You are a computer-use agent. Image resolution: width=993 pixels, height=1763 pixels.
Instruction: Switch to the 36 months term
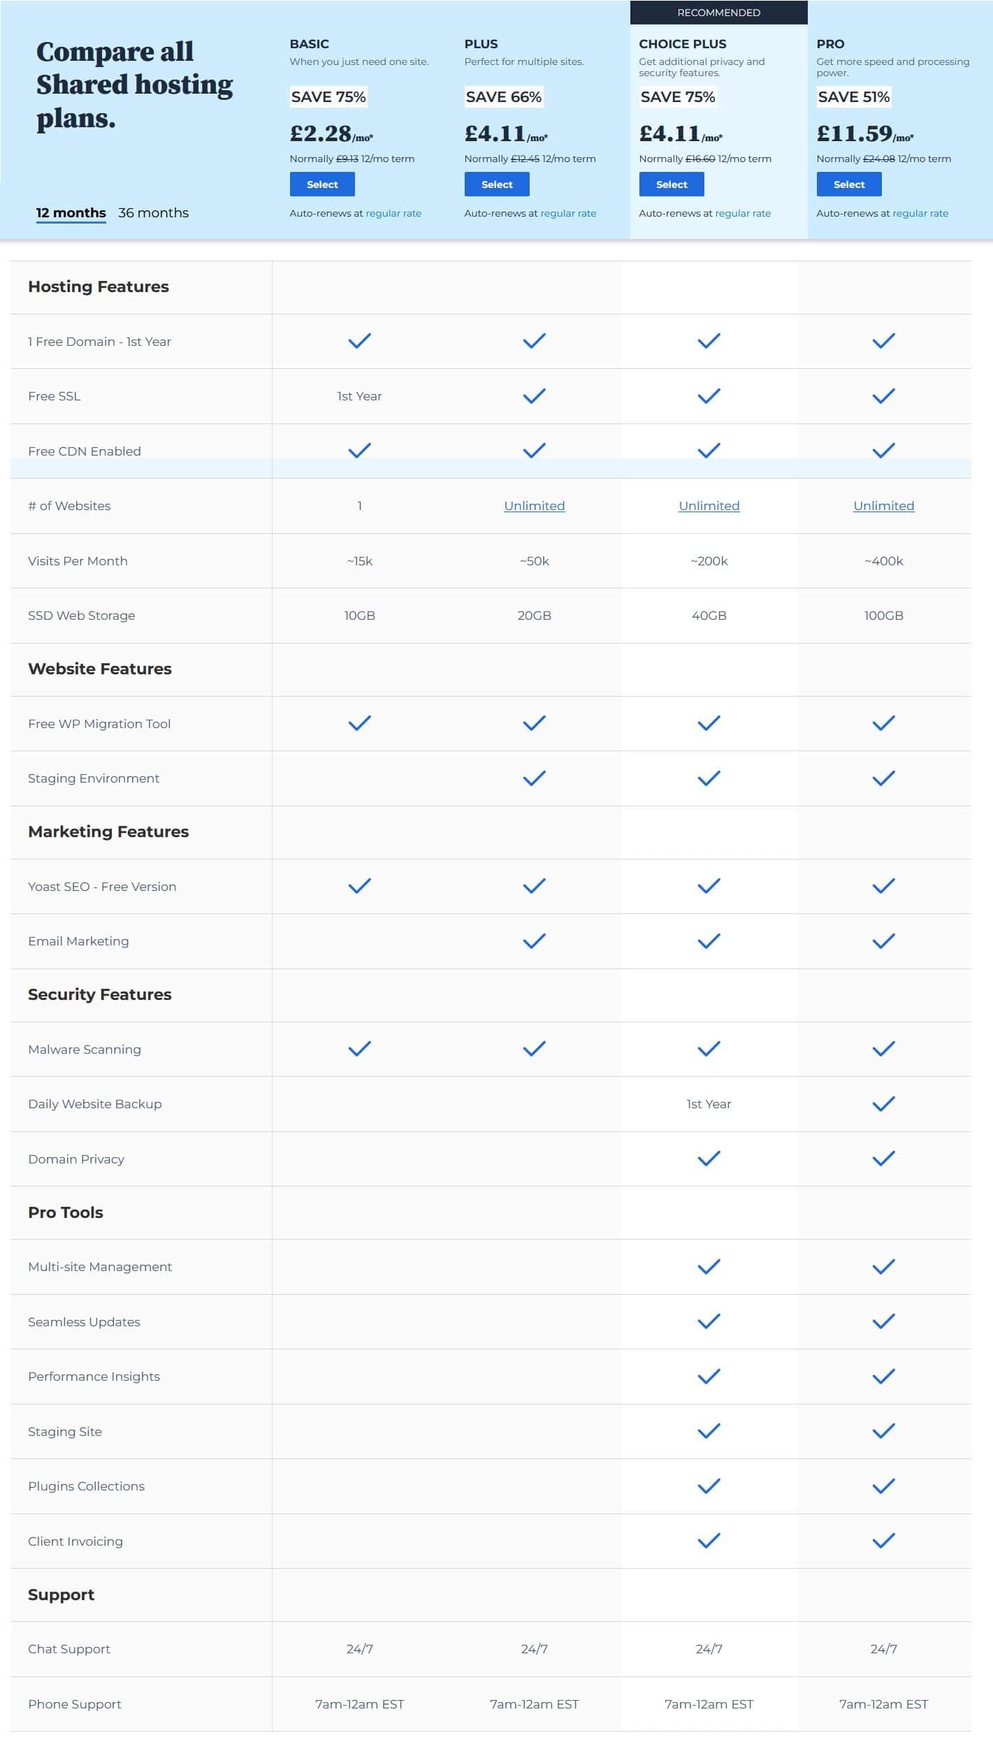coord(153,212)
